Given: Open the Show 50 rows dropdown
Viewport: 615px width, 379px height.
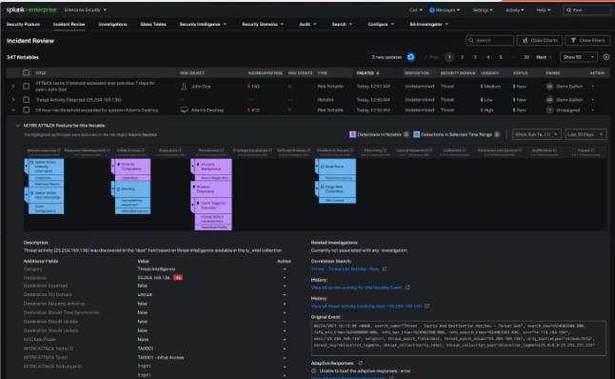Looking at the screenshot, I should click(579, 57).
